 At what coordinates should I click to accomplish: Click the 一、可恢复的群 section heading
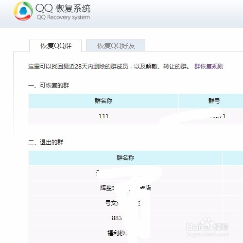49,86
